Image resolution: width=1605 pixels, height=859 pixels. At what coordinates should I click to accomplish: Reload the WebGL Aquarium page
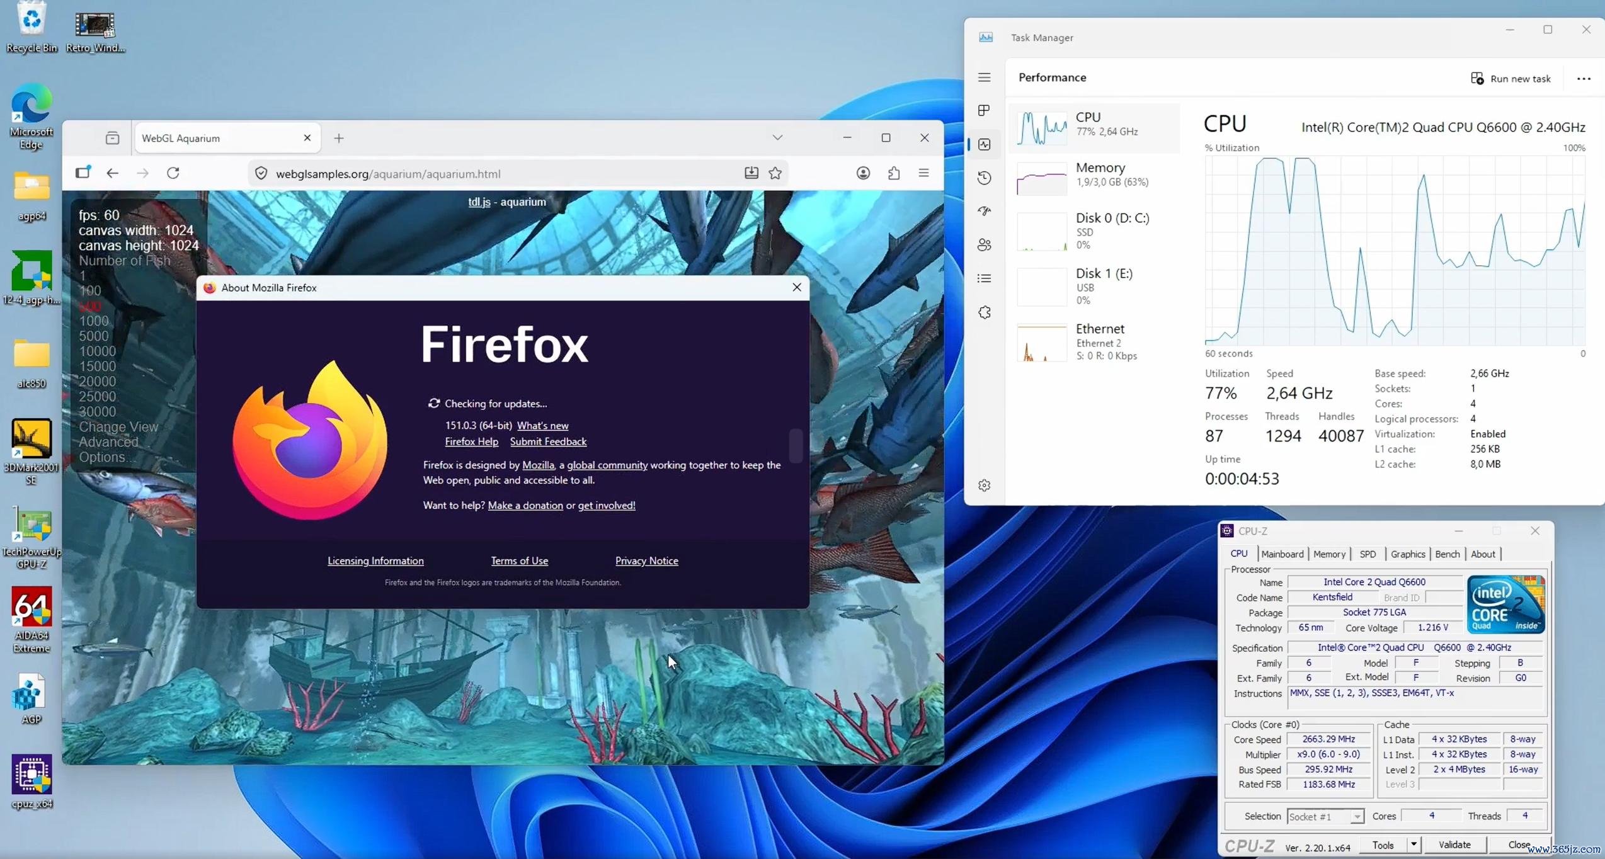(173, 173)
